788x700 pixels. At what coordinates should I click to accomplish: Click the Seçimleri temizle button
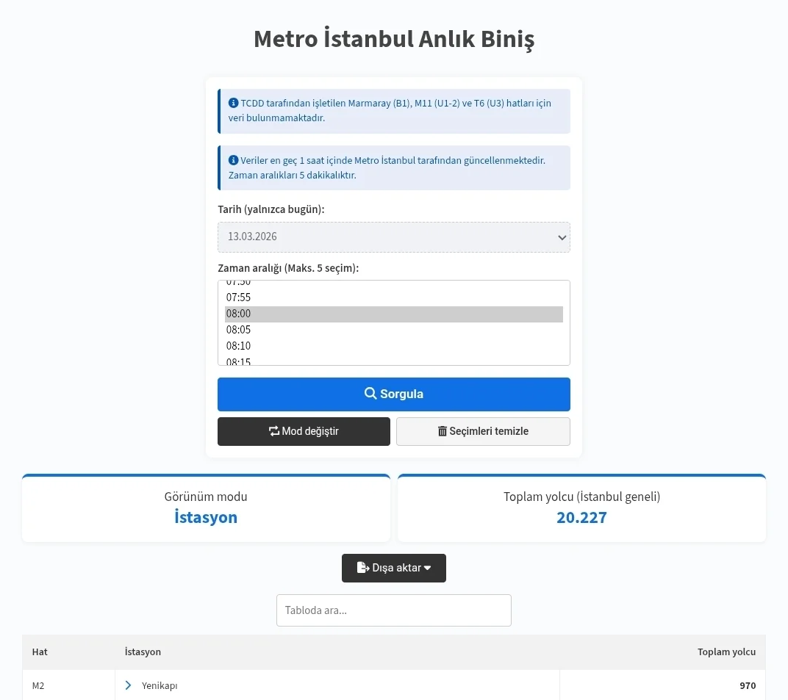coord(483,431)
